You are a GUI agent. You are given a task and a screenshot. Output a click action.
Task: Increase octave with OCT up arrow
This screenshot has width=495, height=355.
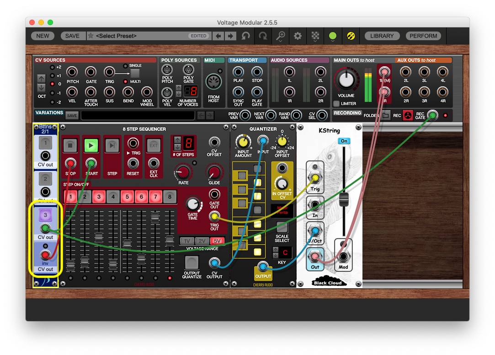(41, 78)
